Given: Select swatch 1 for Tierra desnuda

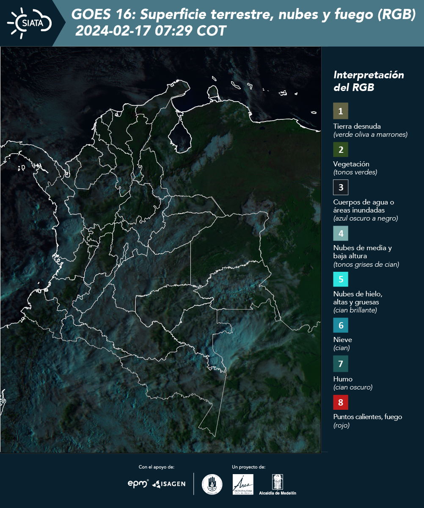Looking at the screenshot, I should (x=341, y=111).
